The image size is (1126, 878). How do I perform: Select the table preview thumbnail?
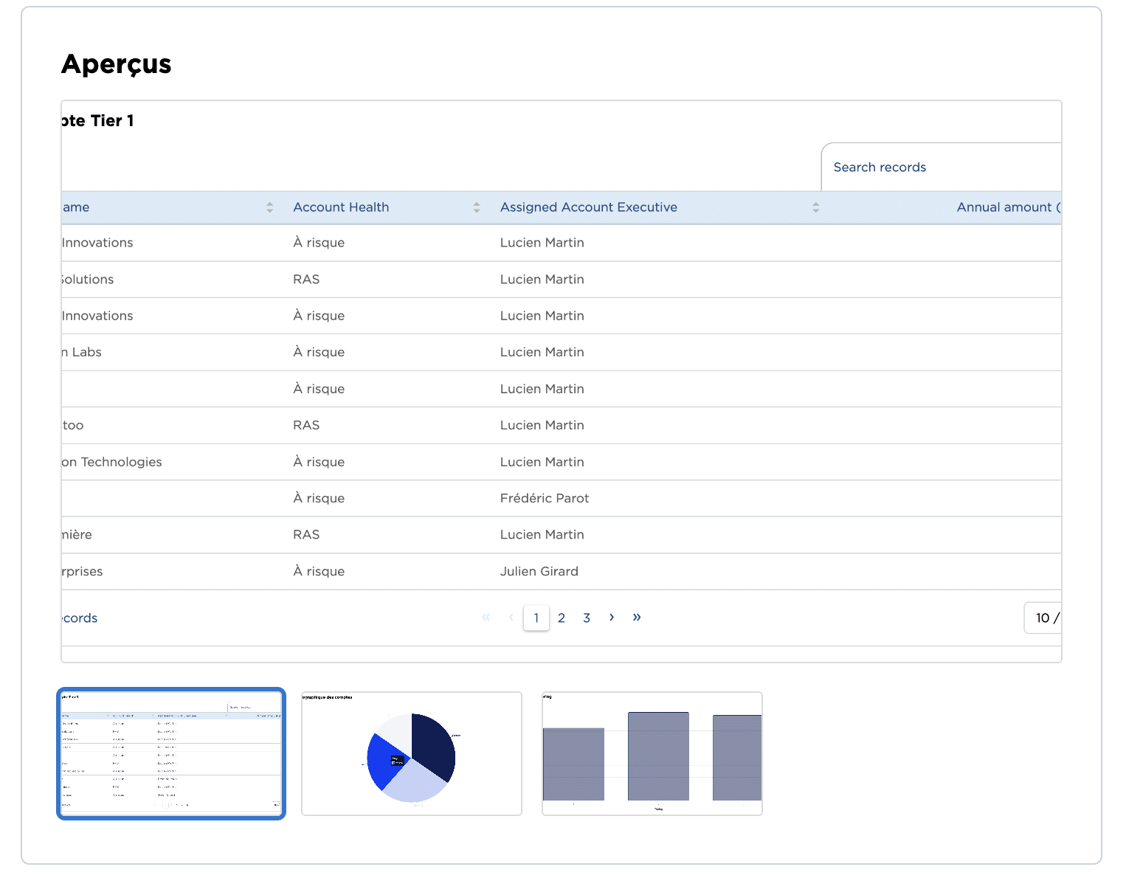[171, 753]
